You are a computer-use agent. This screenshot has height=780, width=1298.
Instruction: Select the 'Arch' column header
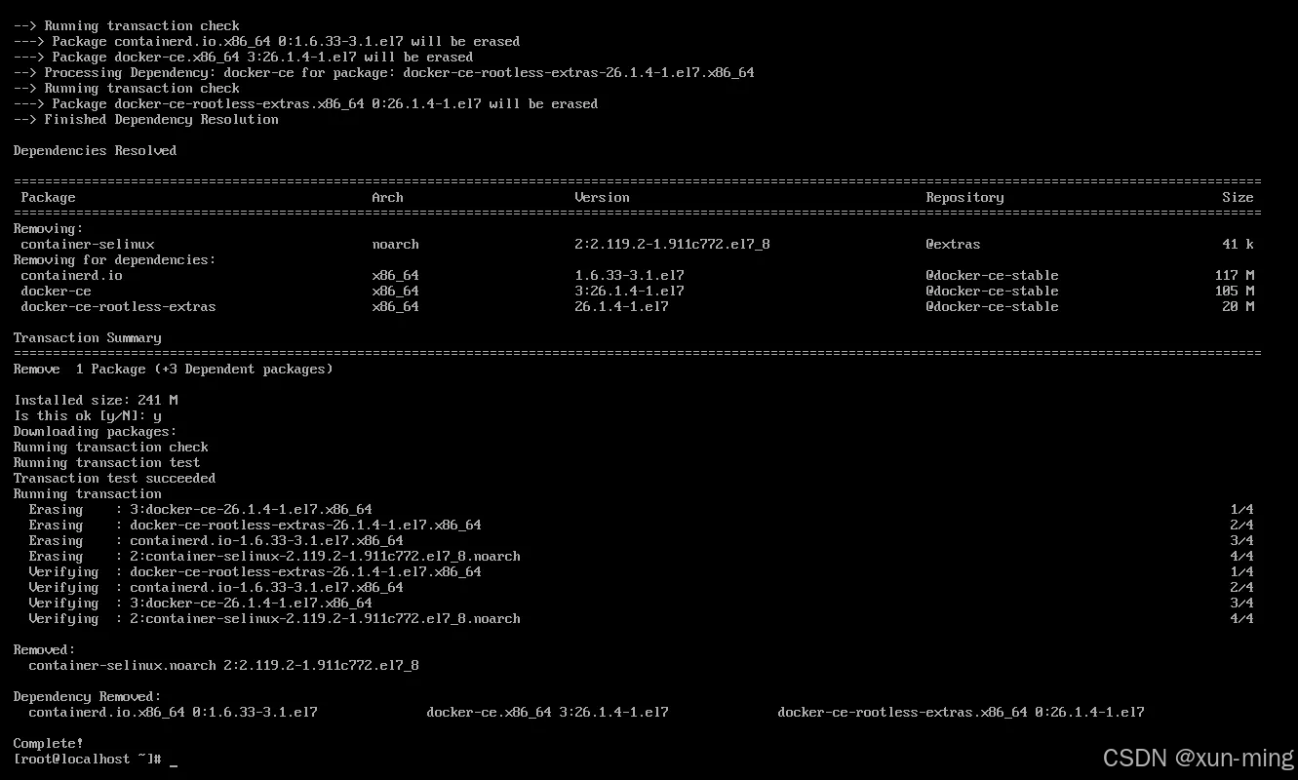387,197
